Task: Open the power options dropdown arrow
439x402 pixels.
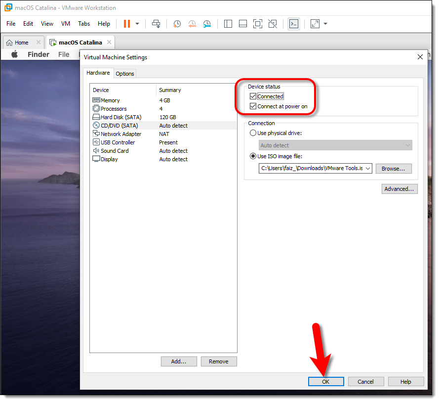Action: 137,24
